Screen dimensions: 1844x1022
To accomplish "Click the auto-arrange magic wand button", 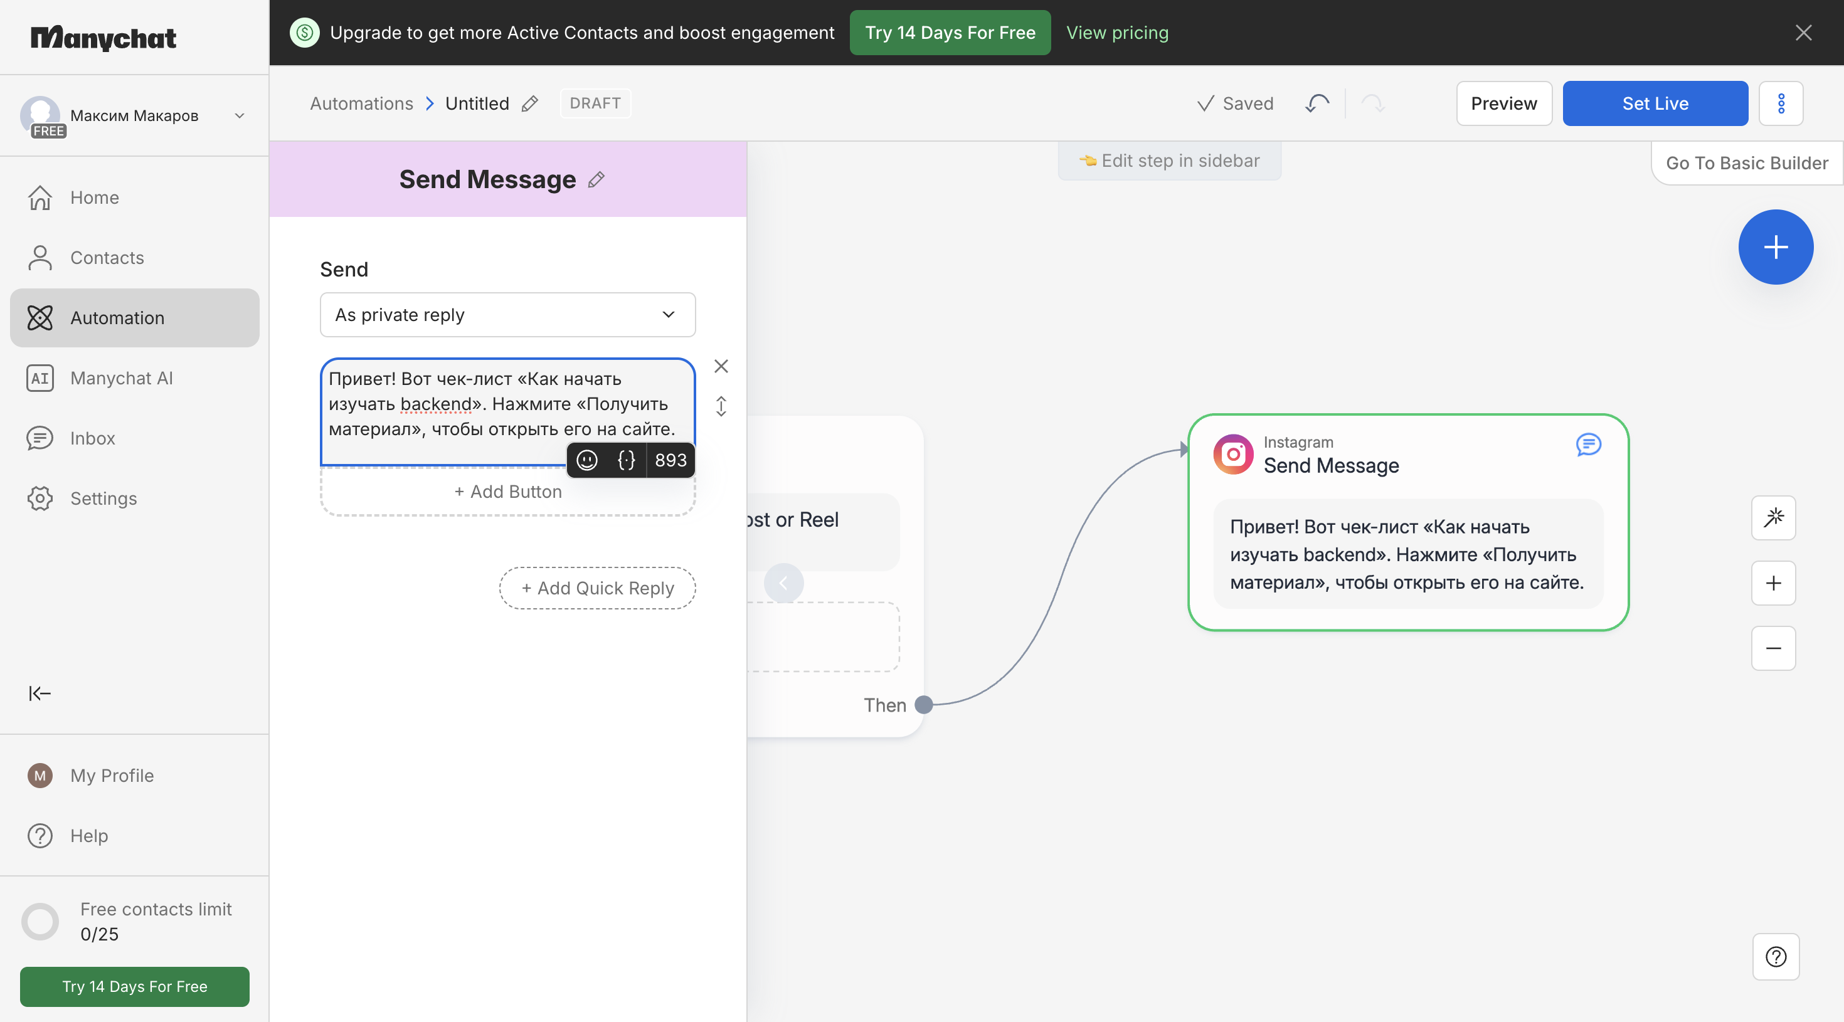I will pos(1773,517).
